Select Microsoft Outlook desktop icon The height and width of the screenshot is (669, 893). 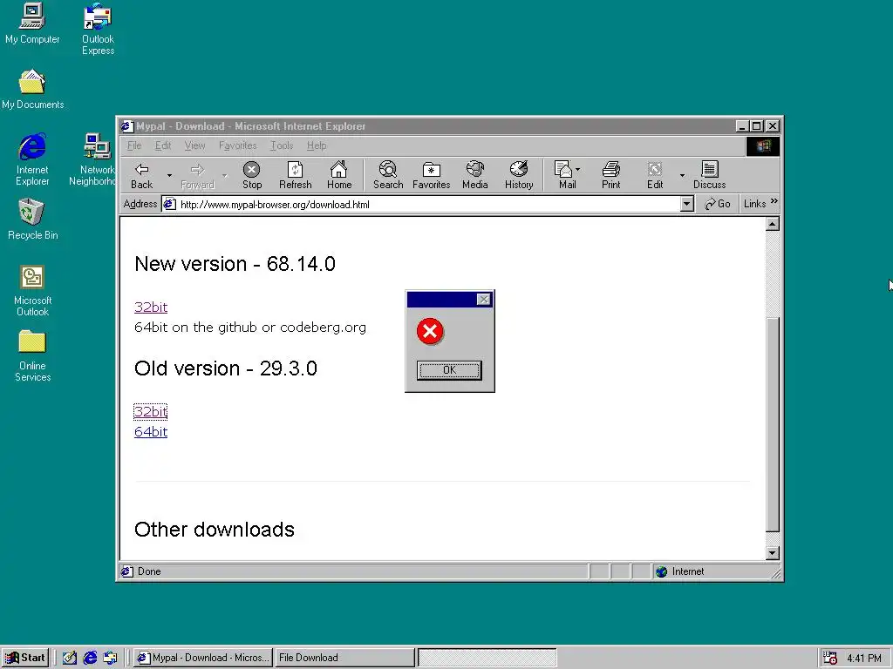[32, 291]
